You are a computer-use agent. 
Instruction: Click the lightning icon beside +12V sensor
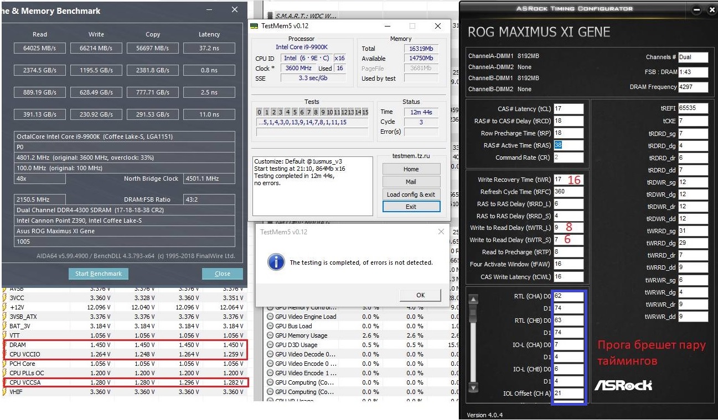[x=4, y=307]
